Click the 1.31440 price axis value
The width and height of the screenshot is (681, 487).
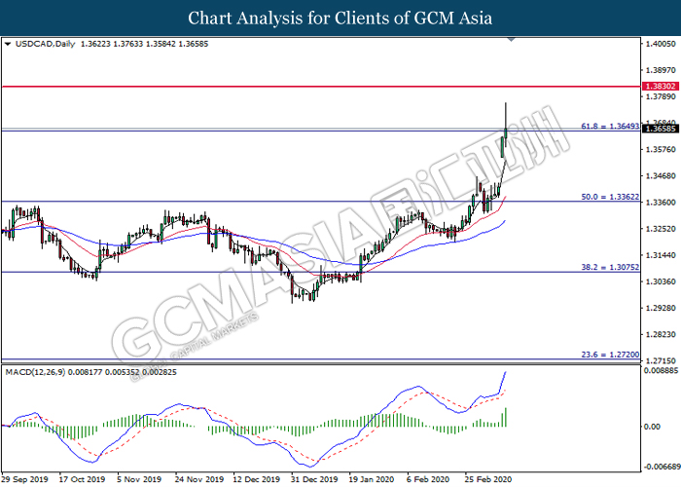[661, 255]
